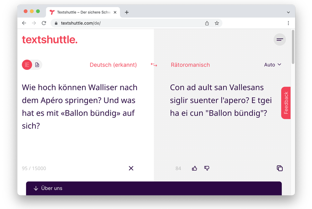Screen dimensions: 312x209
Task: Reload the Textshuttle page
Action: [44, 23]
